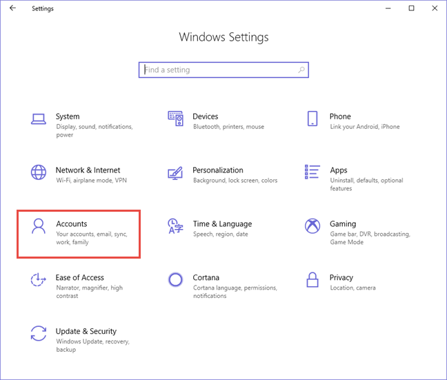The width and height of the screenshot is (447, 380).
Task: Click 'Wi-Fi, airplane mode, VPN' description
Action: [x=91, y=181]
